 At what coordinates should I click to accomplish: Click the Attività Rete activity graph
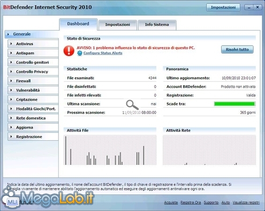click(x=209, y=150)
